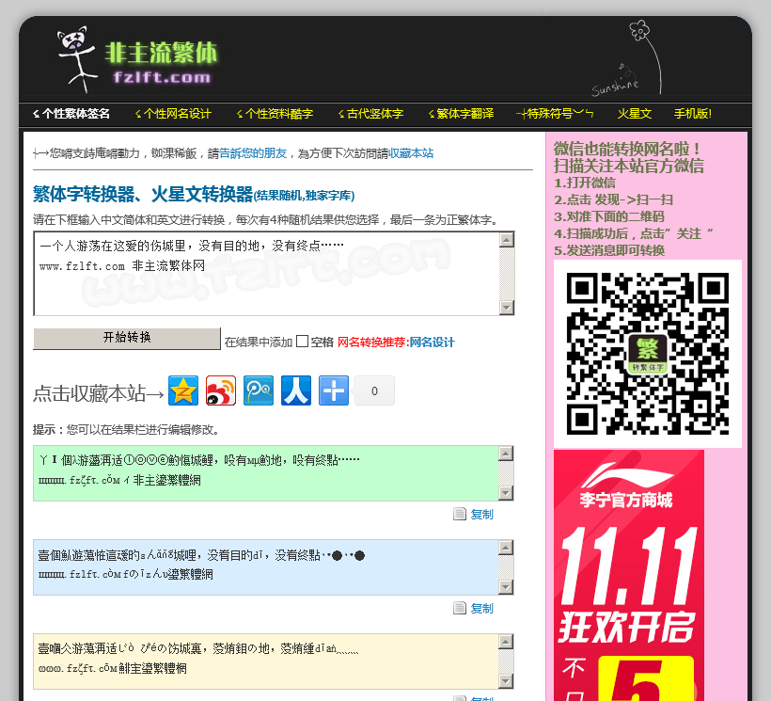The width and height of the screenshot is (771, 701).
Task: Open 特殊符号 menu item
Action: point(555,114)
